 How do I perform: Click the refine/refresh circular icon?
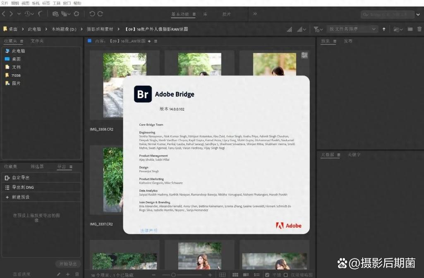coord(77,14)
